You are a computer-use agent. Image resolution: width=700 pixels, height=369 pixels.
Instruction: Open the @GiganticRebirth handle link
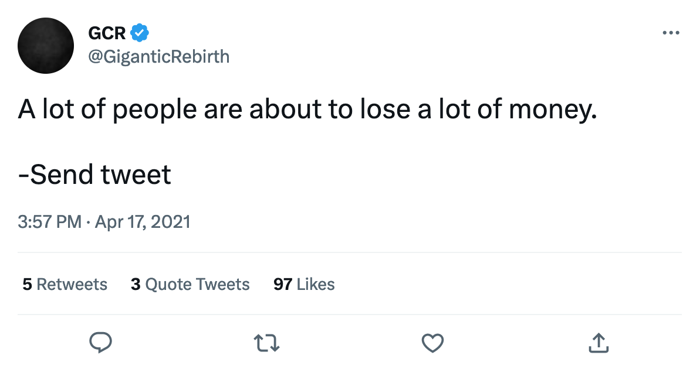tap(158, 56)
